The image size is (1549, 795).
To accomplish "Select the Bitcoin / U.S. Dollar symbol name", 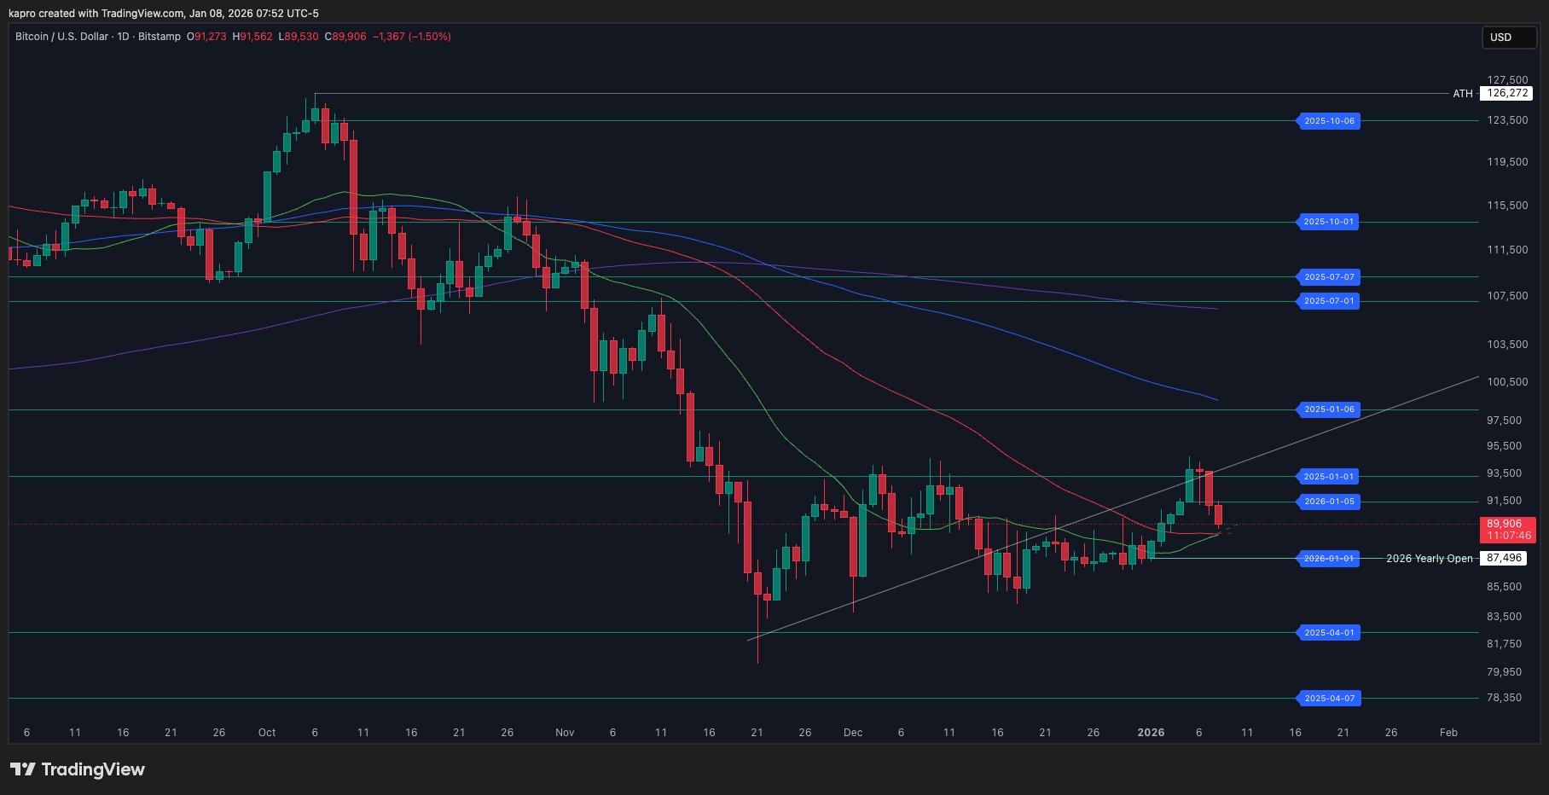I will click(x=63, y=37).
